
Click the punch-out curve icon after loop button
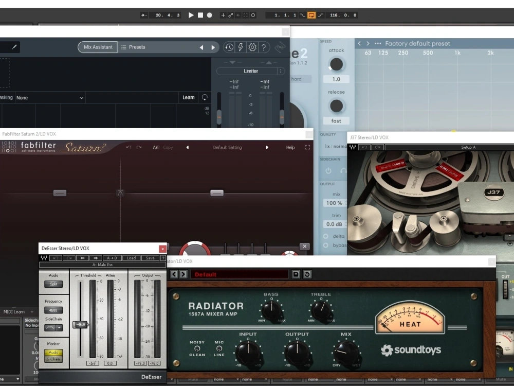click(321, 15)
